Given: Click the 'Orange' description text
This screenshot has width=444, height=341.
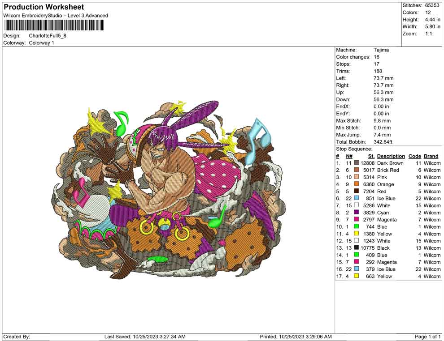Looking at the screenshot, I should coord(385,184).
